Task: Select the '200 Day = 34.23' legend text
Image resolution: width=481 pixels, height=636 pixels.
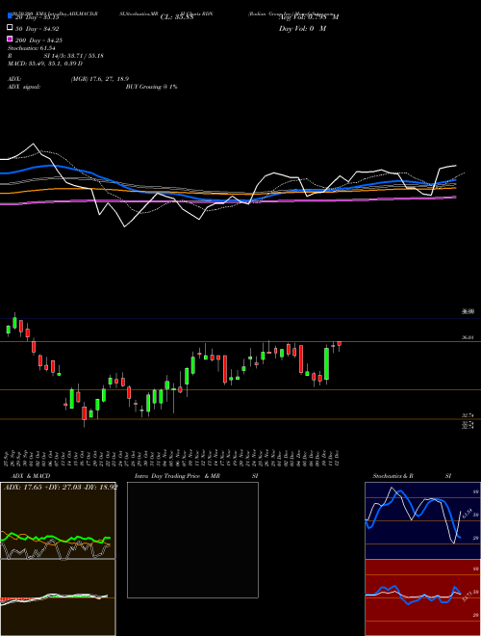Action: tap(38, 40)
